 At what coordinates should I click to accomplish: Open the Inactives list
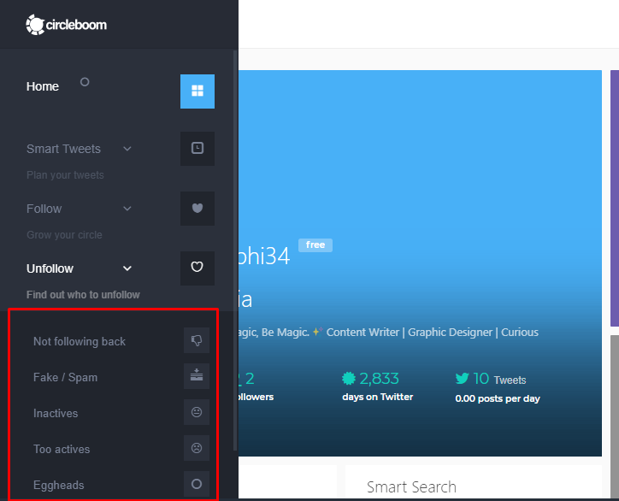pos(56,413)
